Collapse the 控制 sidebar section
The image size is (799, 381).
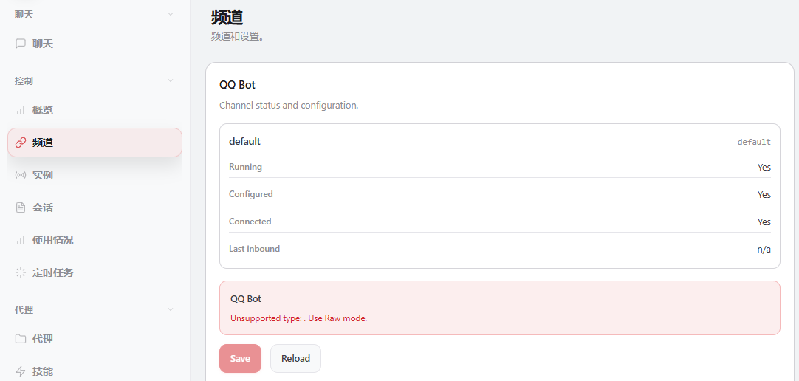coord(171,80)
